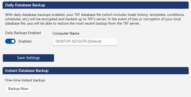
Task: Click the white knob of the backup switch
Action: pos(13,41)
